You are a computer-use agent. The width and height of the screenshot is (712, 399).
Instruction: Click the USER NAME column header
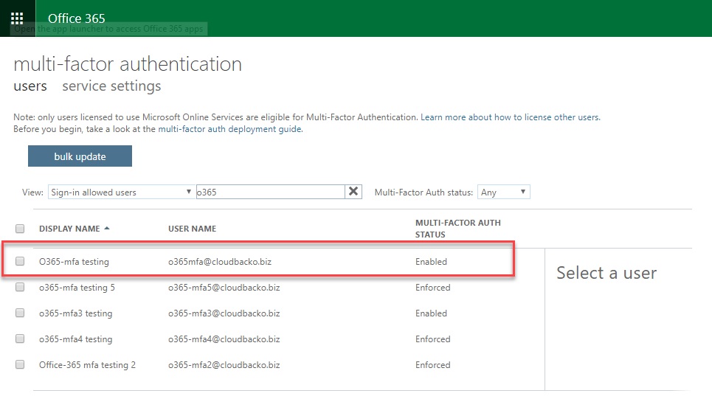[192, 229]
